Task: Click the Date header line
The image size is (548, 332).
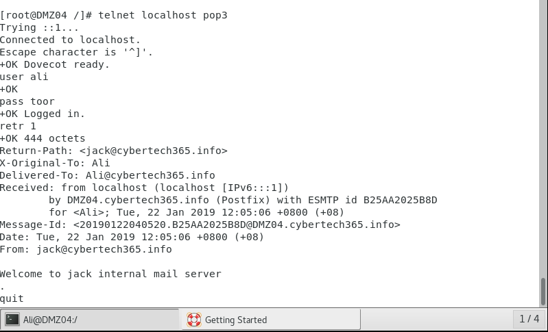Action: click(132, 237)
